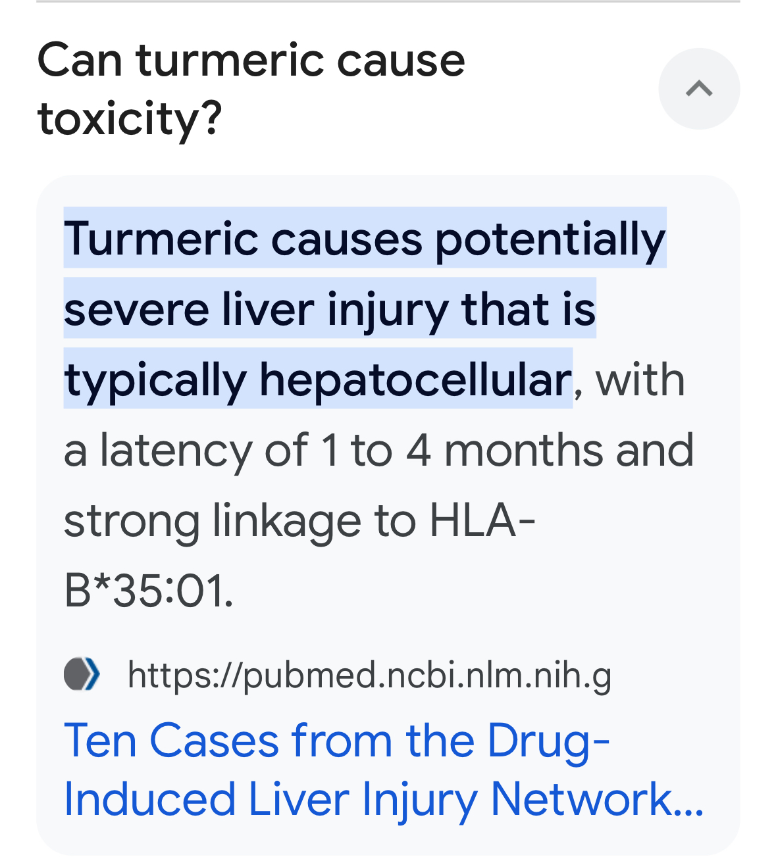This screenshot has width=776, height=861.
Task: Click the highlighted word 'hepatocellular'
Action: tap(415, 380)
